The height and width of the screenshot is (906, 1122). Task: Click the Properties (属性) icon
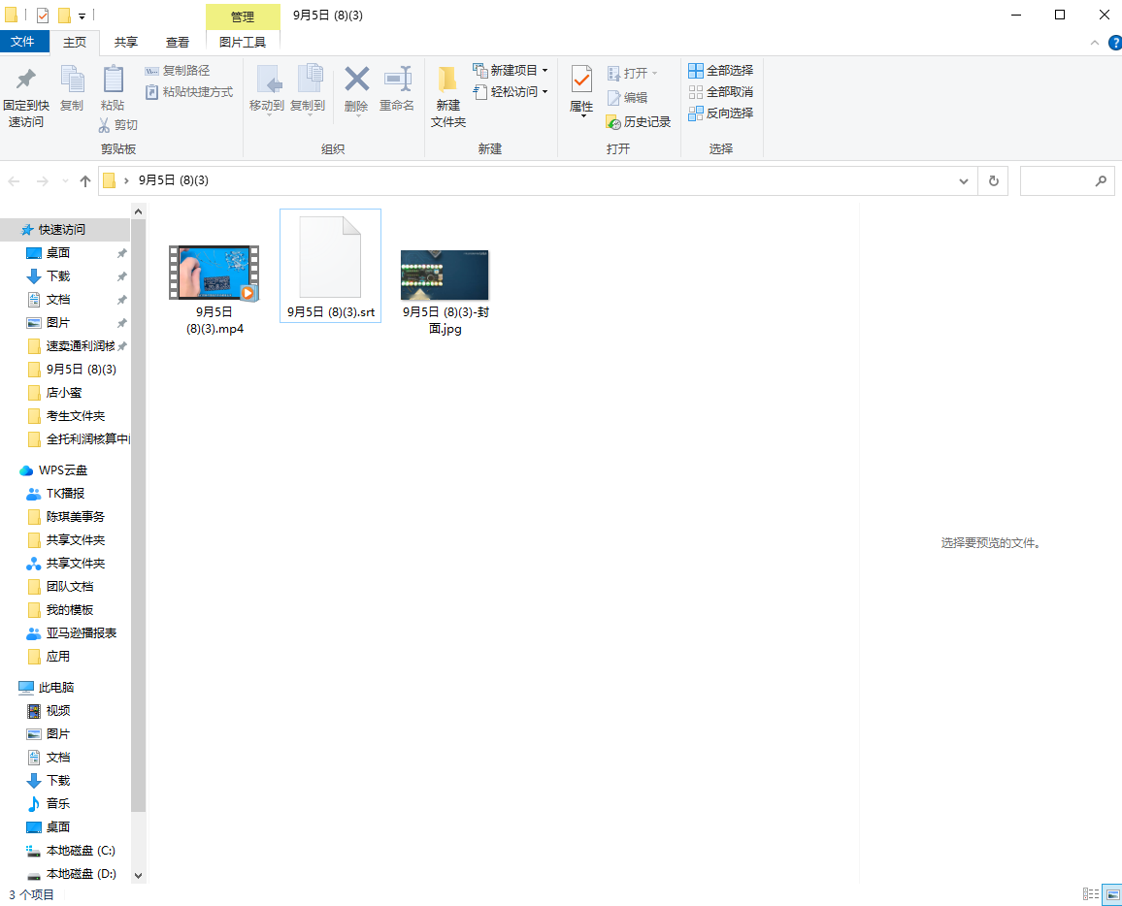tap(581, 80)
